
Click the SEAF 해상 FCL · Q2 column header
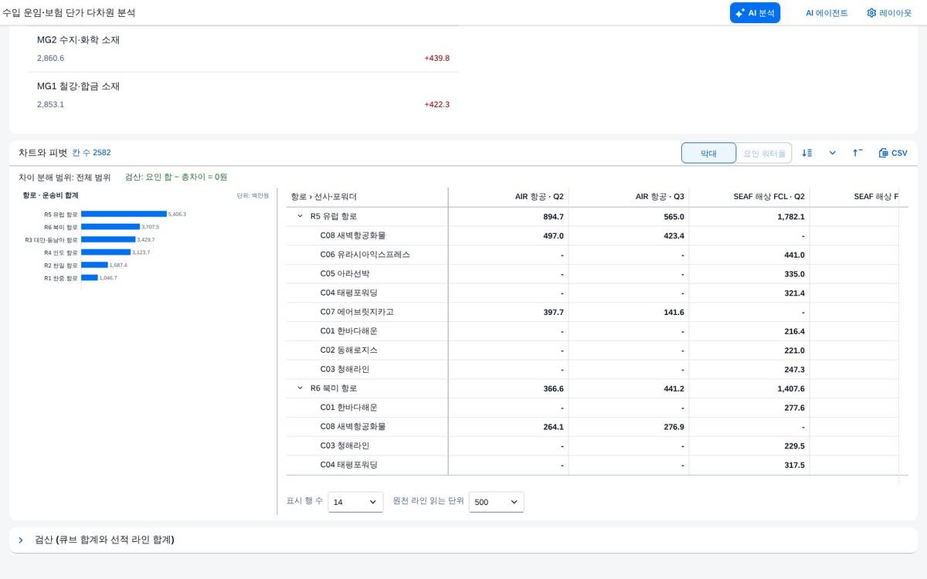pos(749,197)
